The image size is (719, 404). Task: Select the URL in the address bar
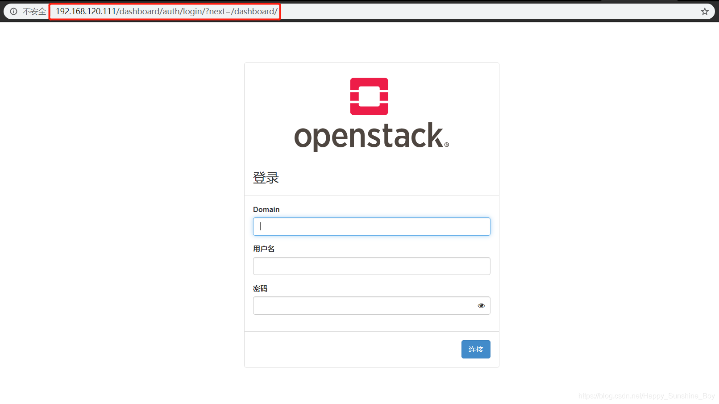coord(166,12)
